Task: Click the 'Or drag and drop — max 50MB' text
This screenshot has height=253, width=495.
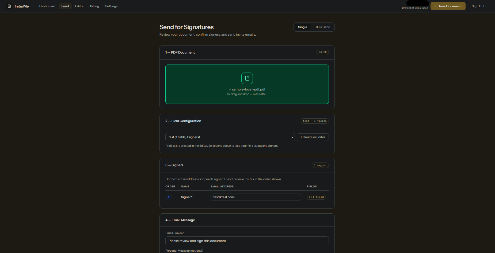Action: coord(247,94)
